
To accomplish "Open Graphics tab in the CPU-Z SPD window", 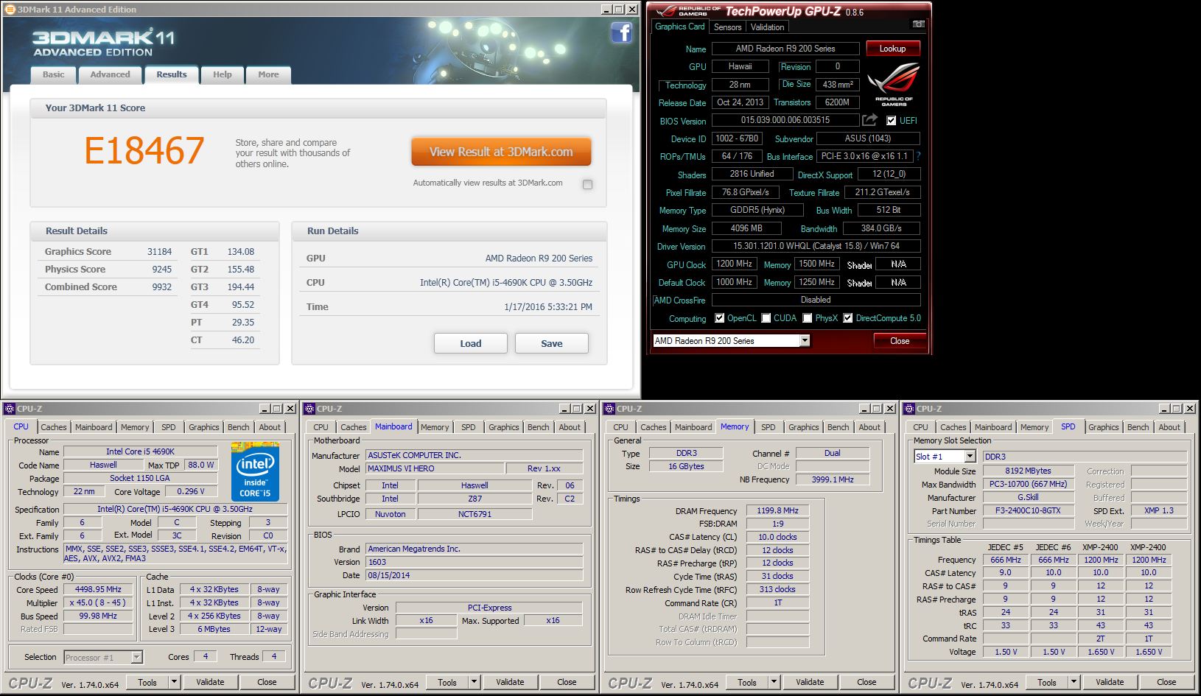I will 1104,427.
